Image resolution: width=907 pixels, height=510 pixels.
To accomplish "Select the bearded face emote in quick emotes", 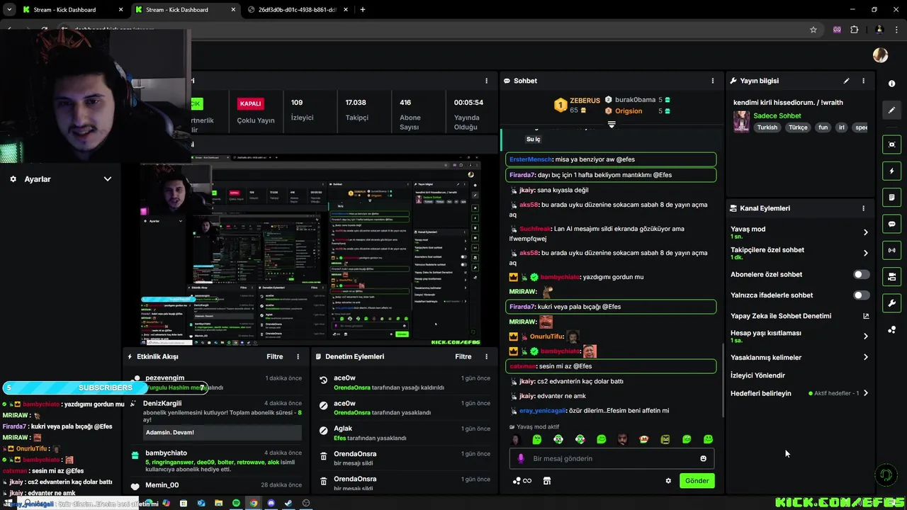I will pyautogui.click(x=622, y=439).
